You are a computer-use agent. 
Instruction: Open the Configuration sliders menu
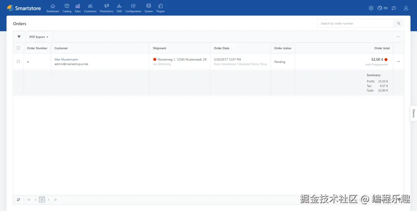click(x=133, y=8)
